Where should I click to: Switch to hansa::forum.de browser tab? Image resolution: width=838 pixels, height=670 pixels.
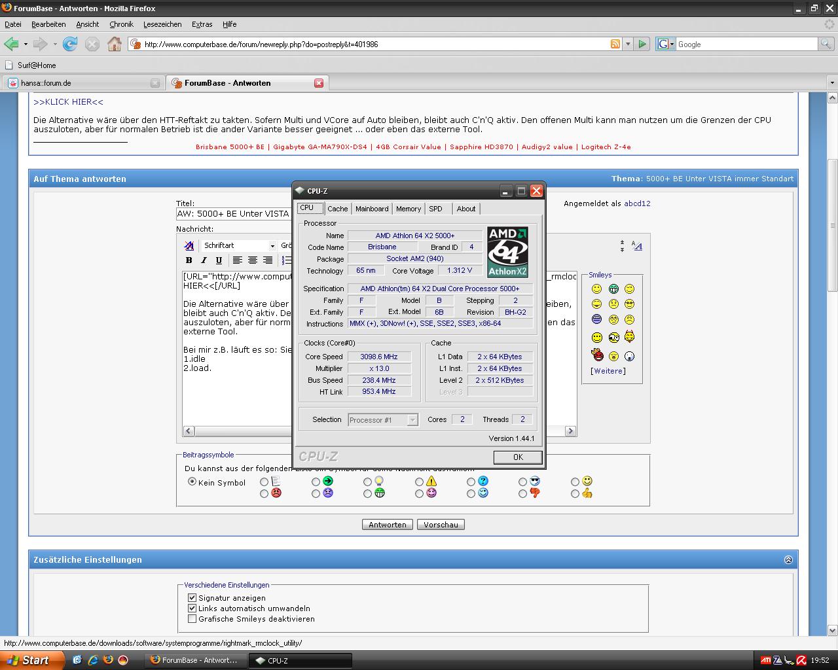coord(83,83)
